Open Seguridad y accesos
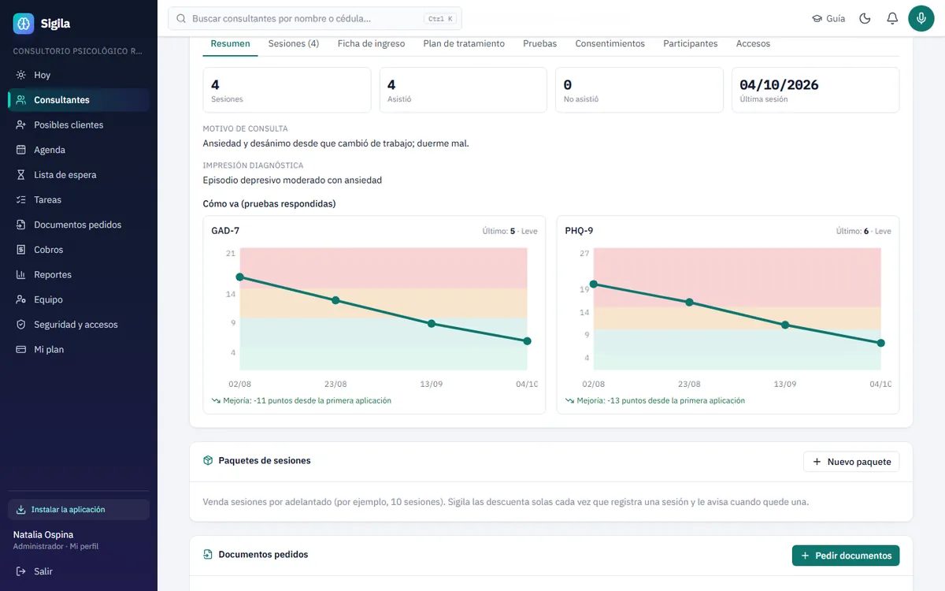Viewport: 945px width, 591px height. 79,325
